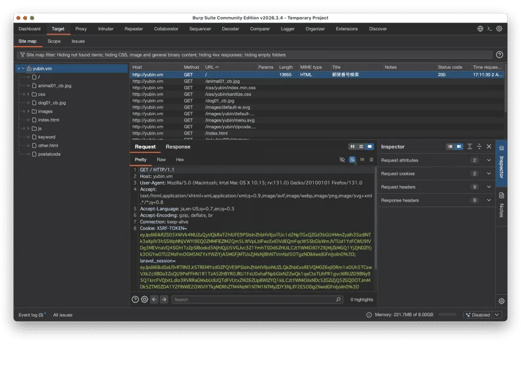Open the search help question mark icon
The height and width of the screenshot is (381, 521).
click(x=135, y=300)
